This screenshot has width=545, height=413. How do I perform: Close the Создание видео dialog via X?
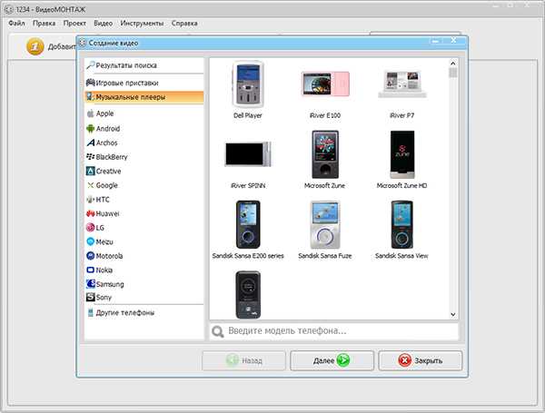click(x=453, y=41)
